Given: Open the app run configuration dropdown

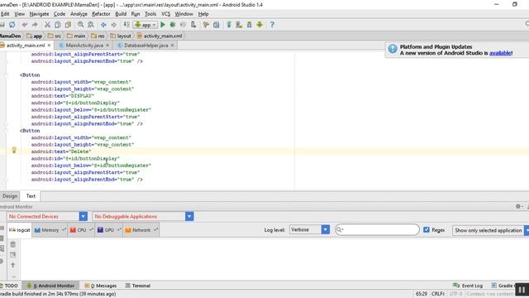Looking at the screenshot, I should point(145,25).
